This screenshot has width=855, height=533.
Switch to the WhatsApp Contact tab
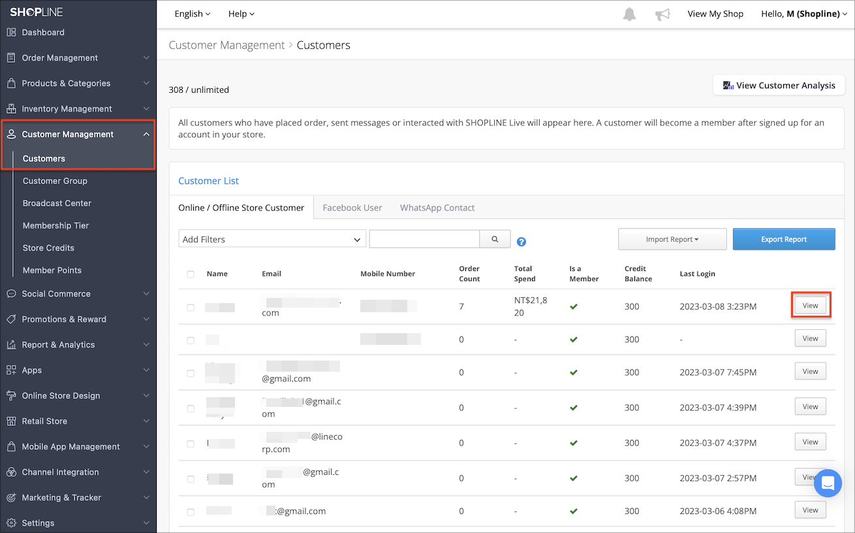coord(437,208)
